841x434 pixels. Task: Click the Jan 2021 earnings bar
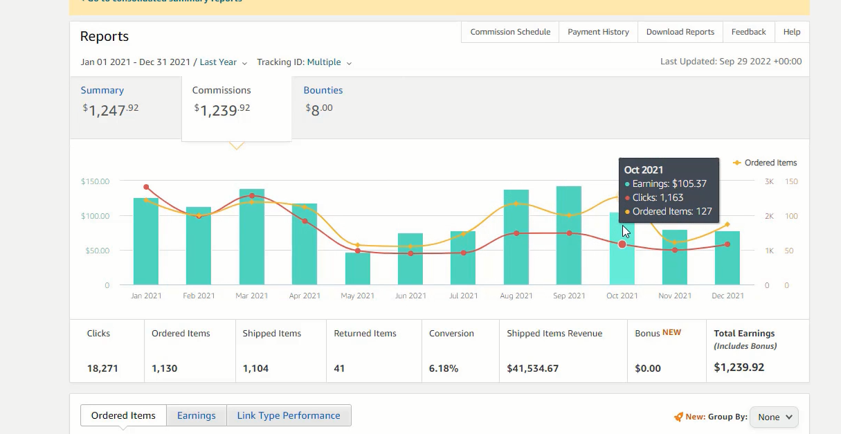[146, 242]
